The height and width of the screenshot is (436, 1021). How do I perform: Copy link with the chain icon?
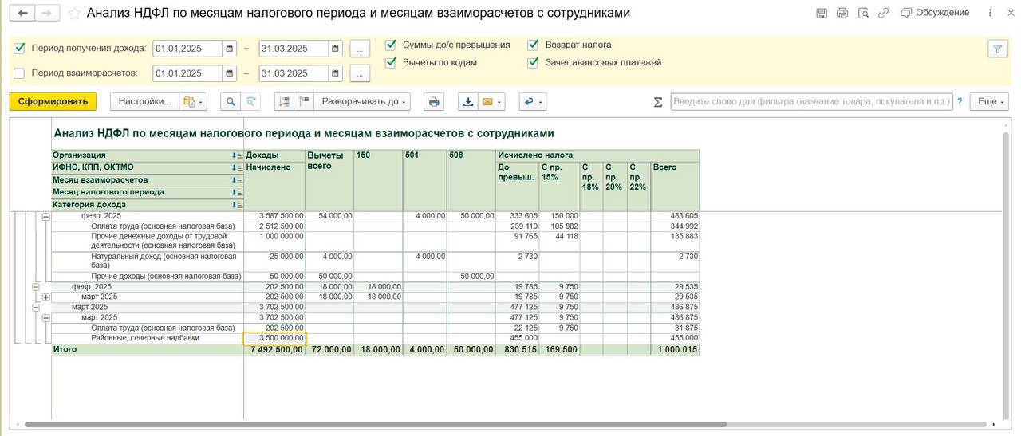883,13
